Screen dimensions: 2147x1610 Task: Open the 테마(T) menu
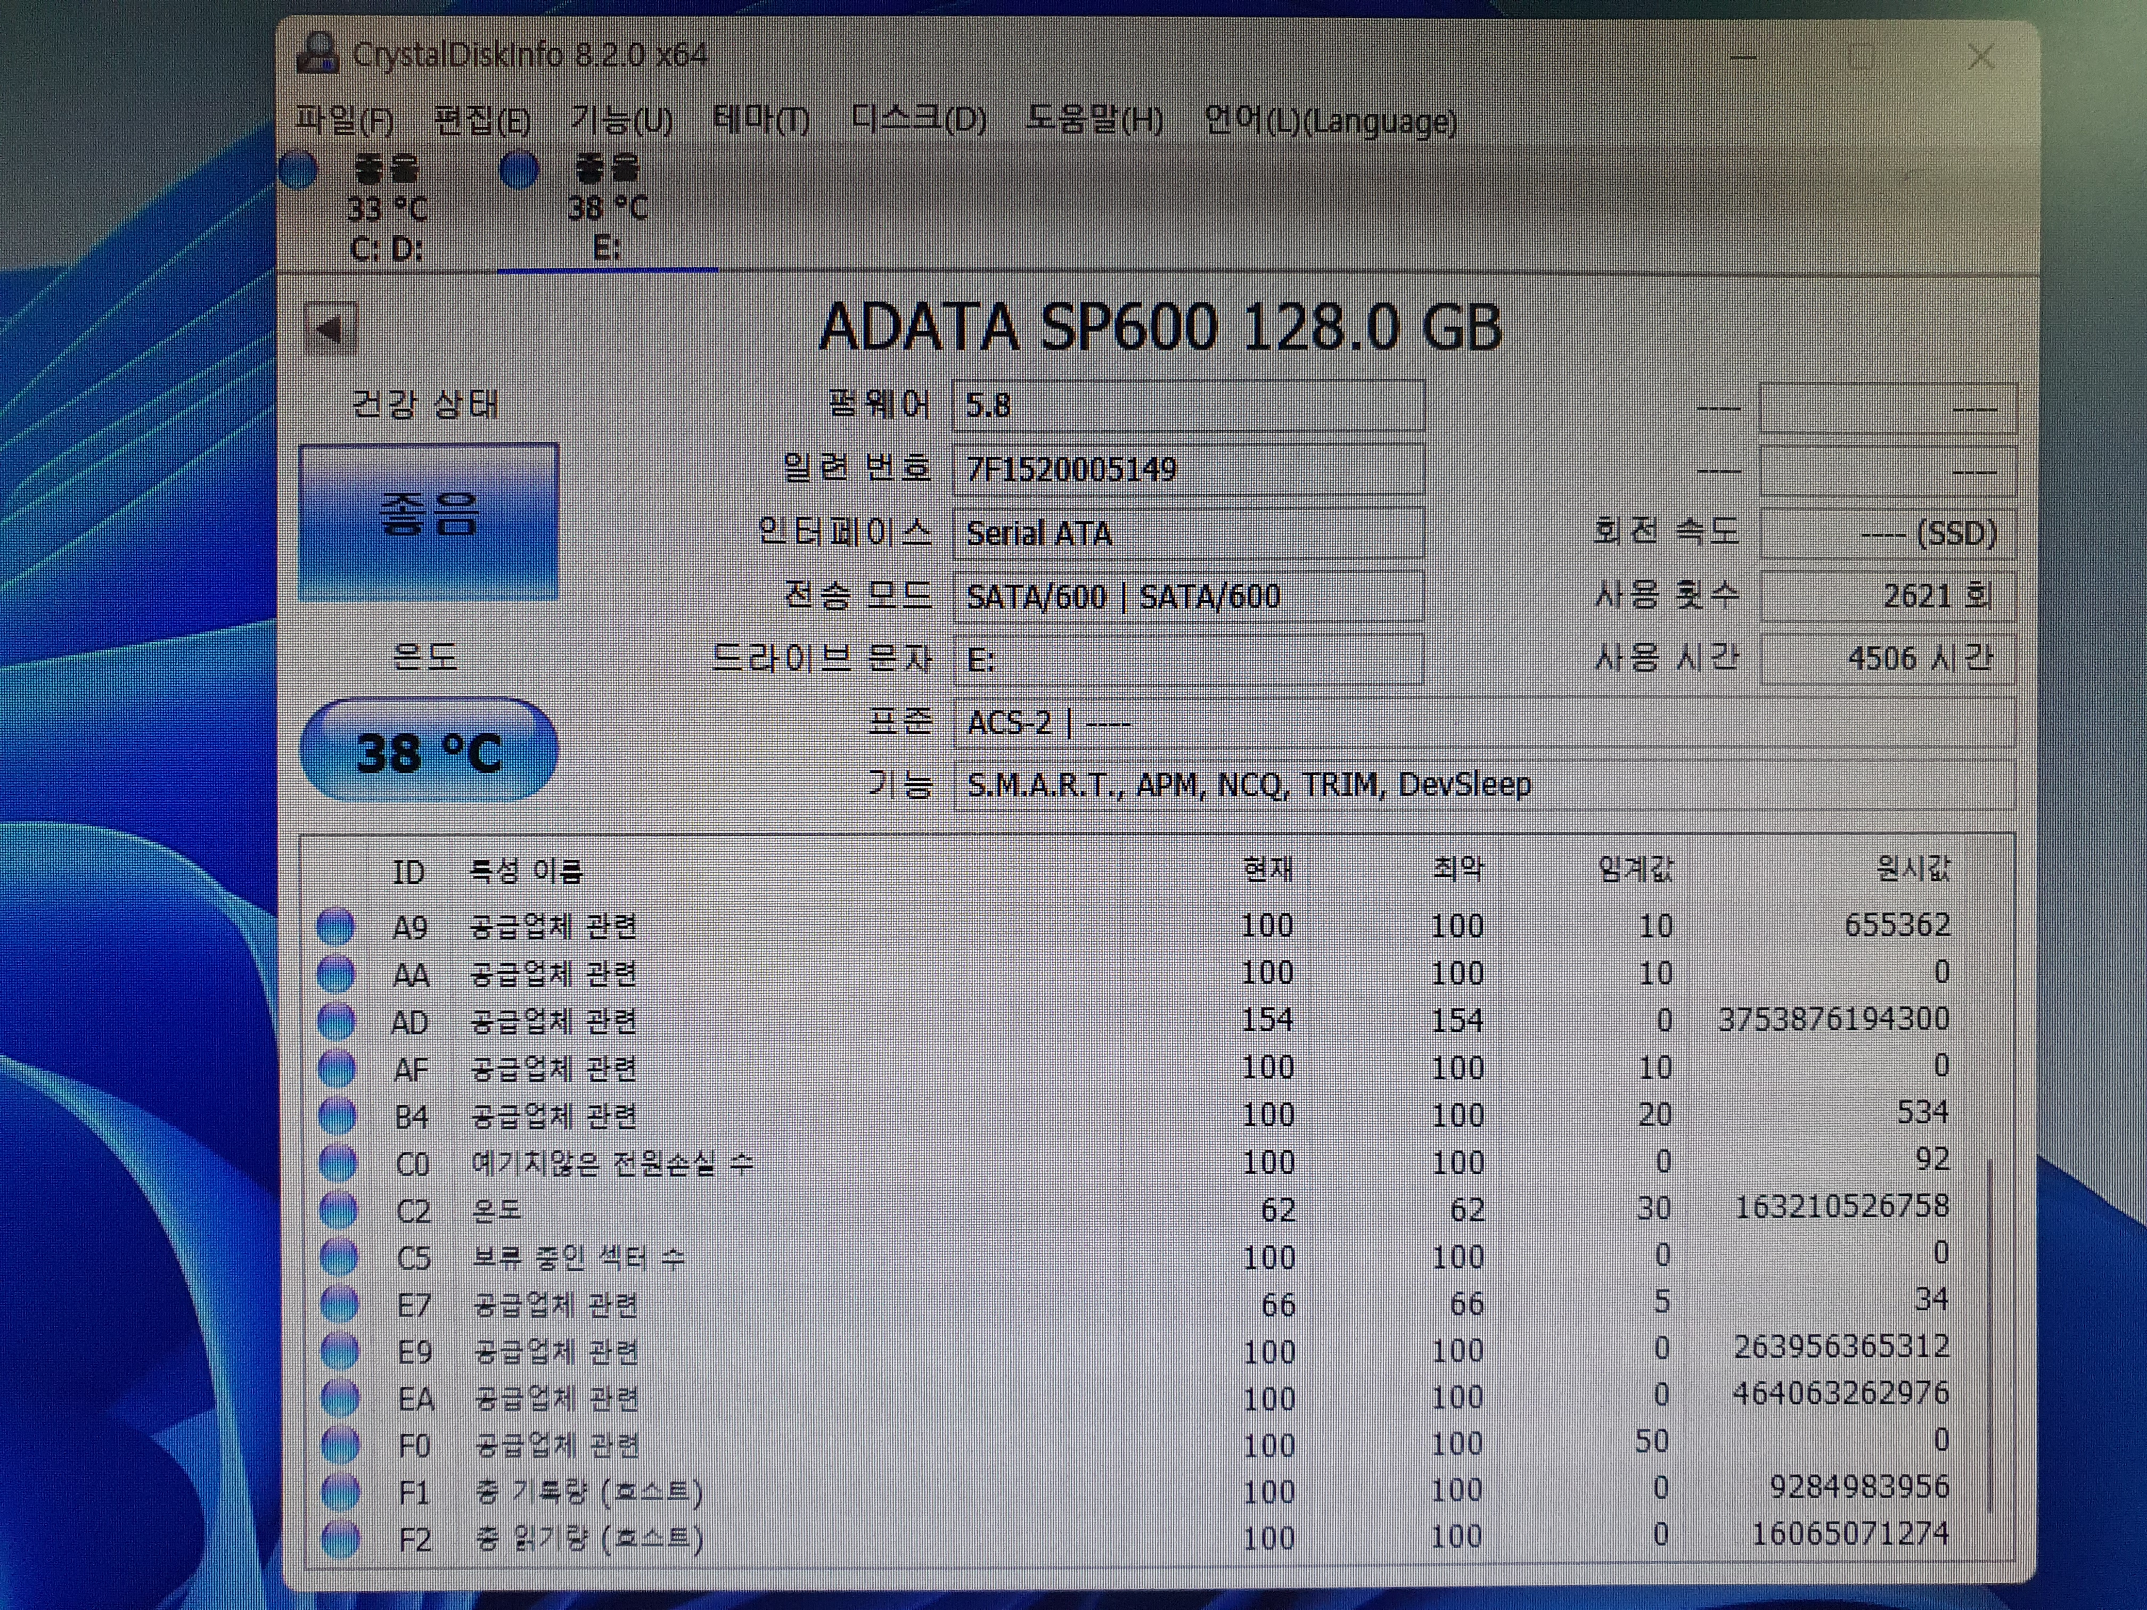[x=761, y=120]
